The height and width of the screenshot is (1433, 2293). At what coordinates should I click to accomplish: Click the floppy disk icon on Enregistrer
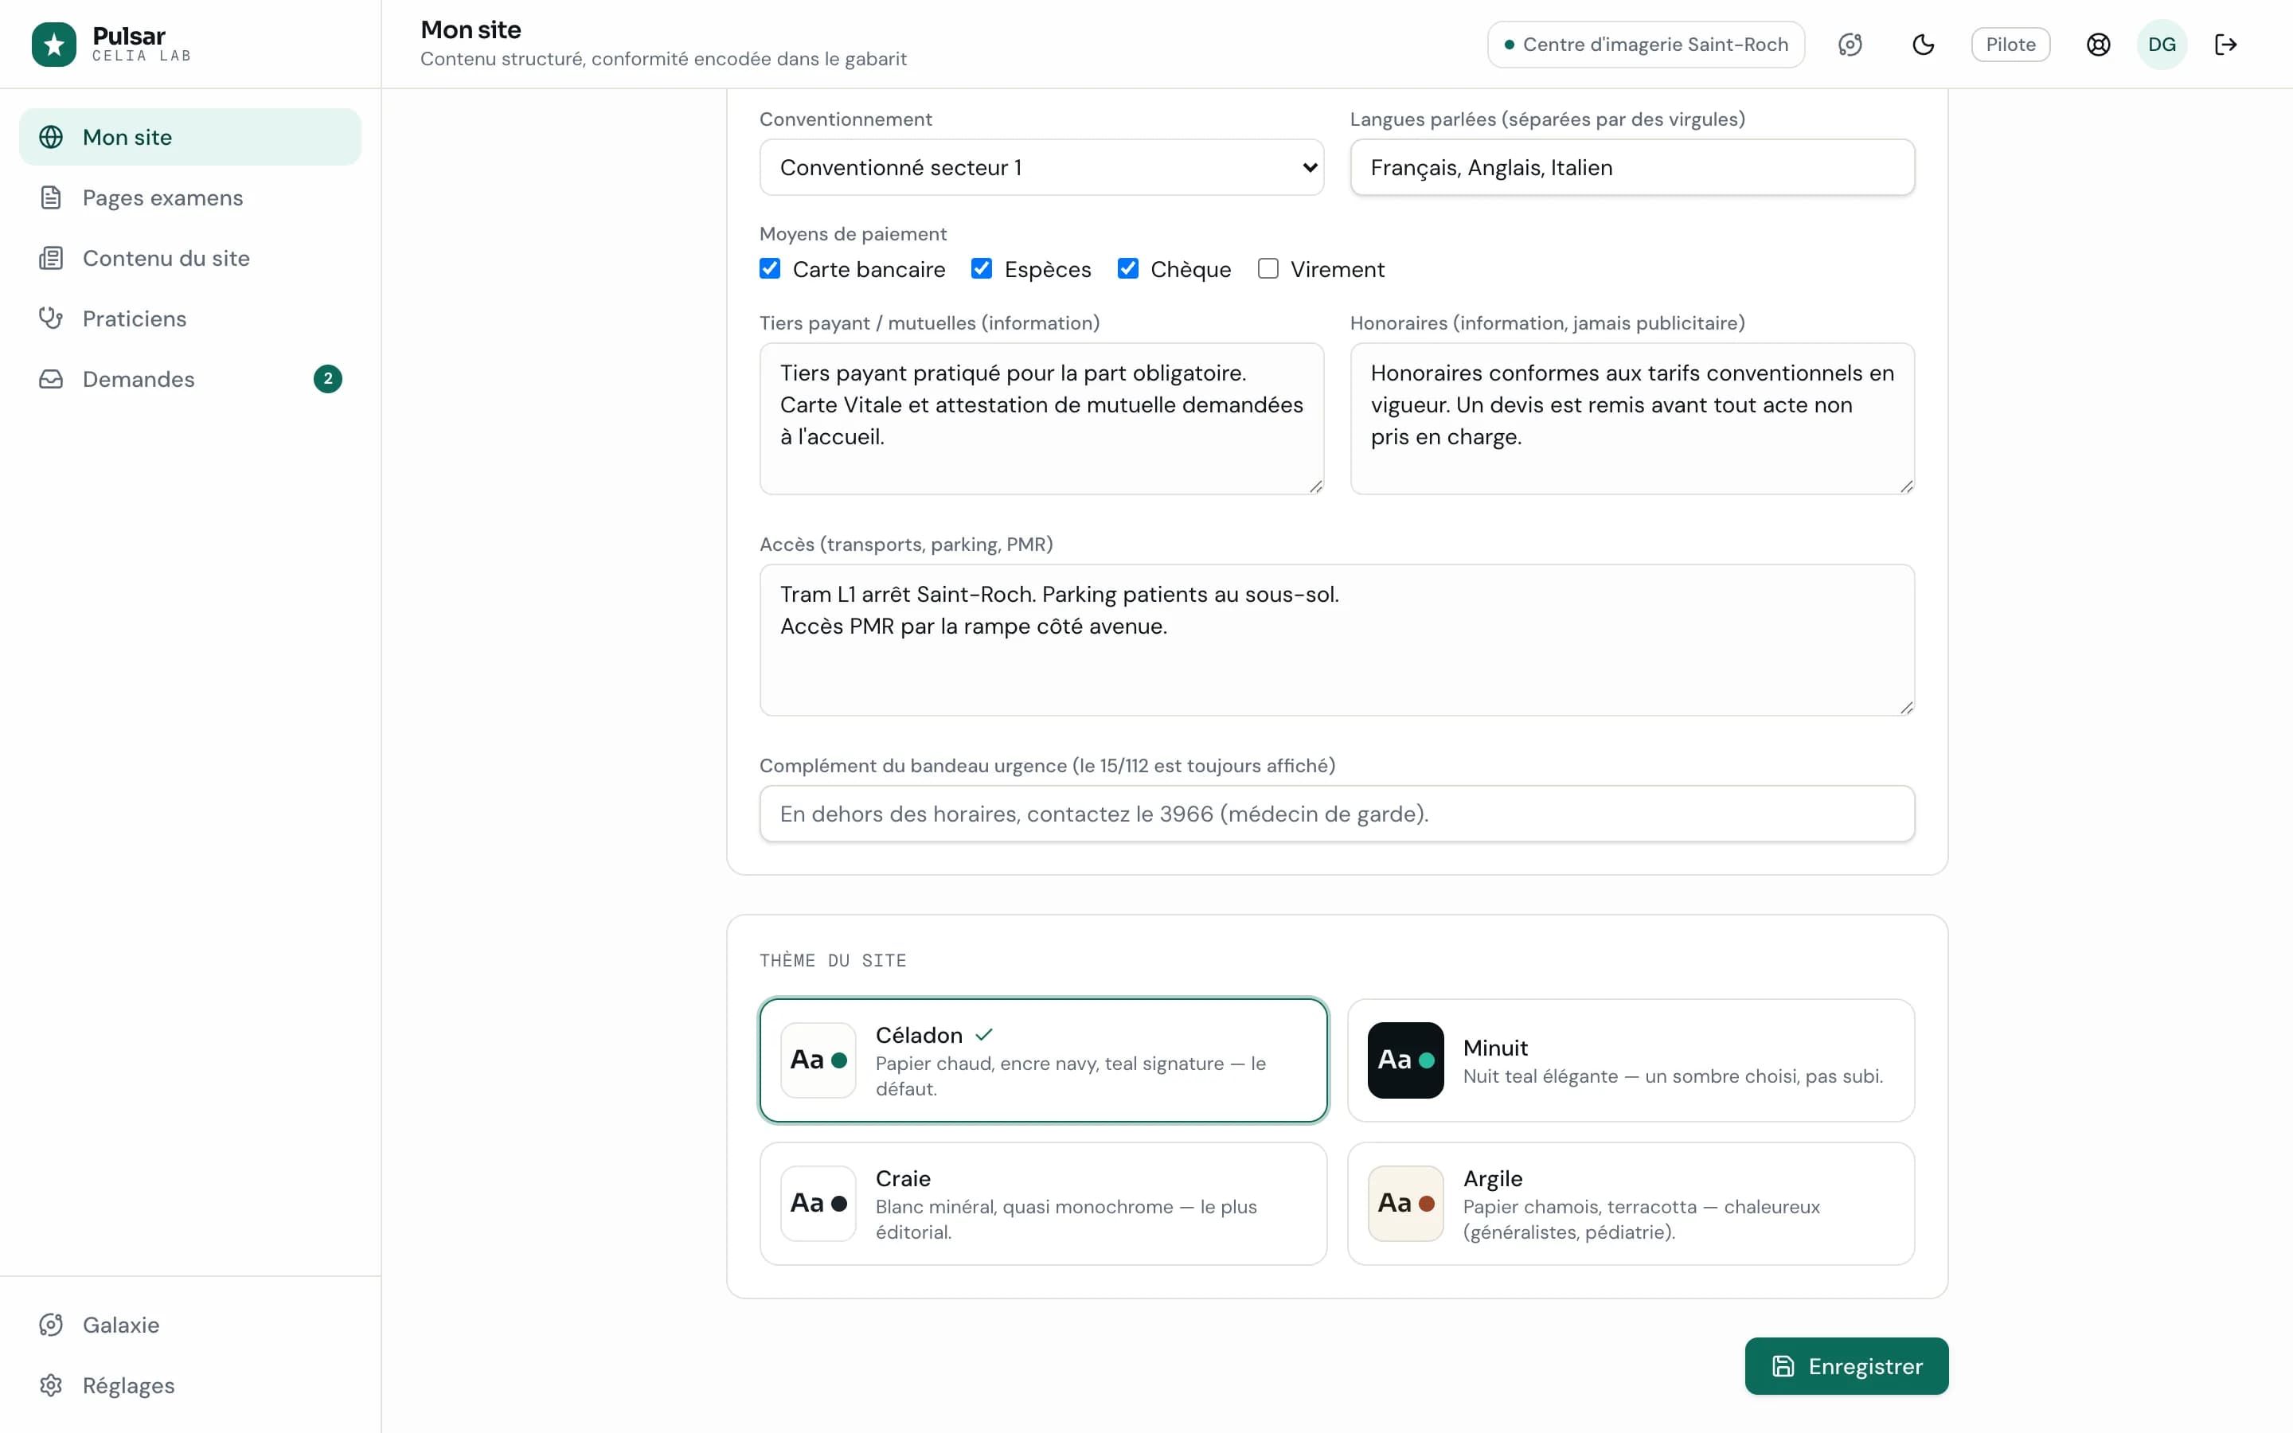pyautogui.click(x=1783, y=1367)
